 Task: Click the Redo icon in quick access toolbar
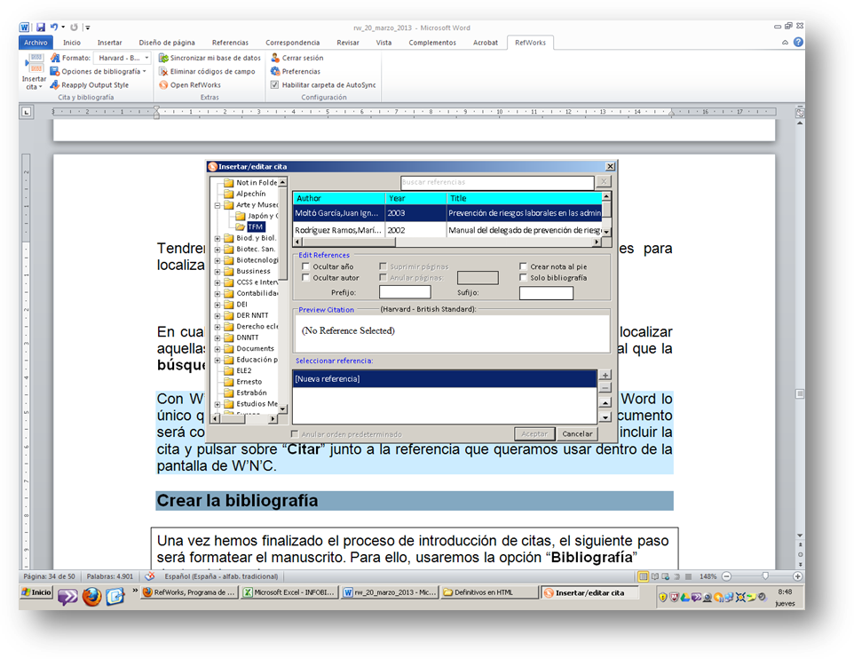pyautogui.click(x=74, y=27)
